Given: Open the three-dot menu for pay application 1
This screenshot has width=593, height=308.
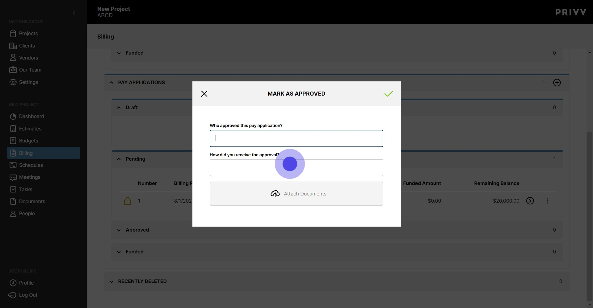Looking at the screenshot, I should tap(547, 201).
